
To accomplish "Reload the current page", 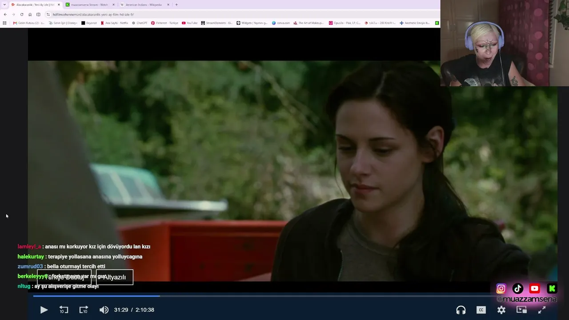I will coord(21,14).
